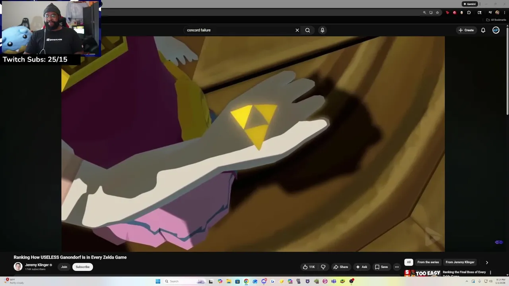Bookmark this page with star icon

coord(437,12)
